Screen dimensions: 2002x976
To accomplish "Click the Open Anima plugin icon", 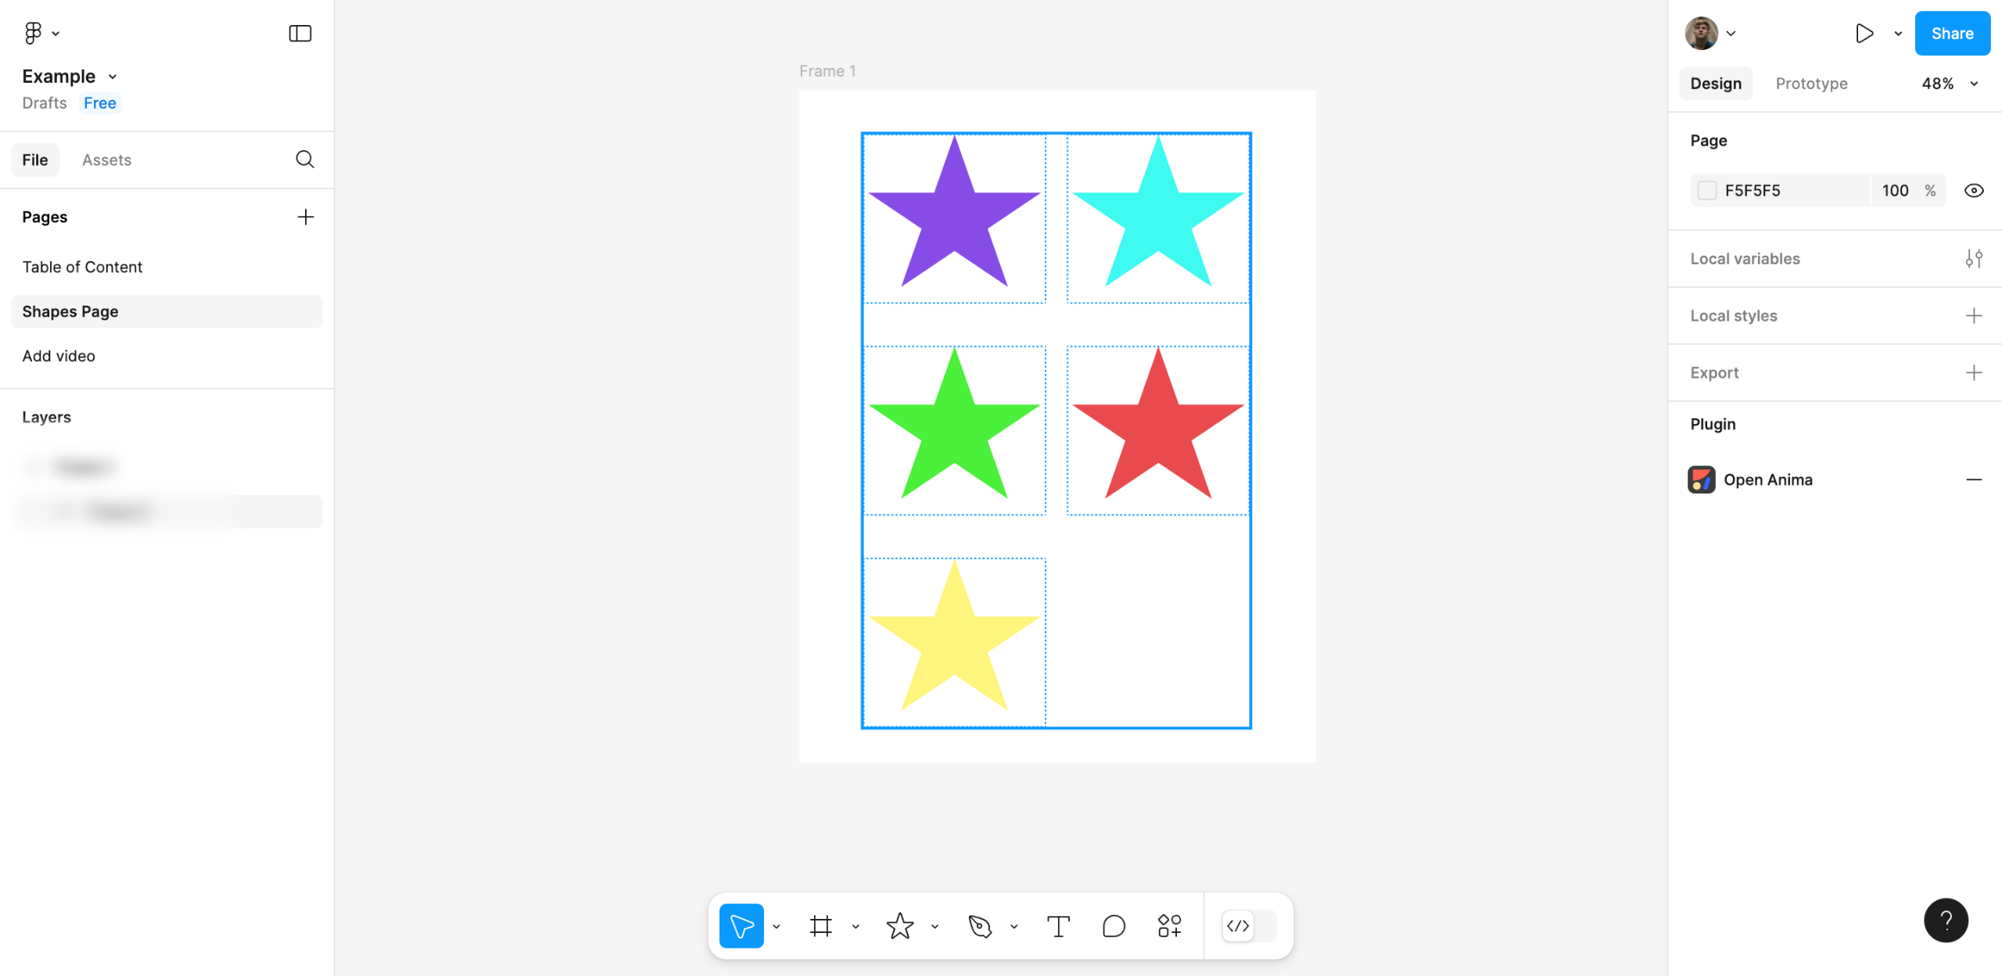I will [x=1701, y=479].
